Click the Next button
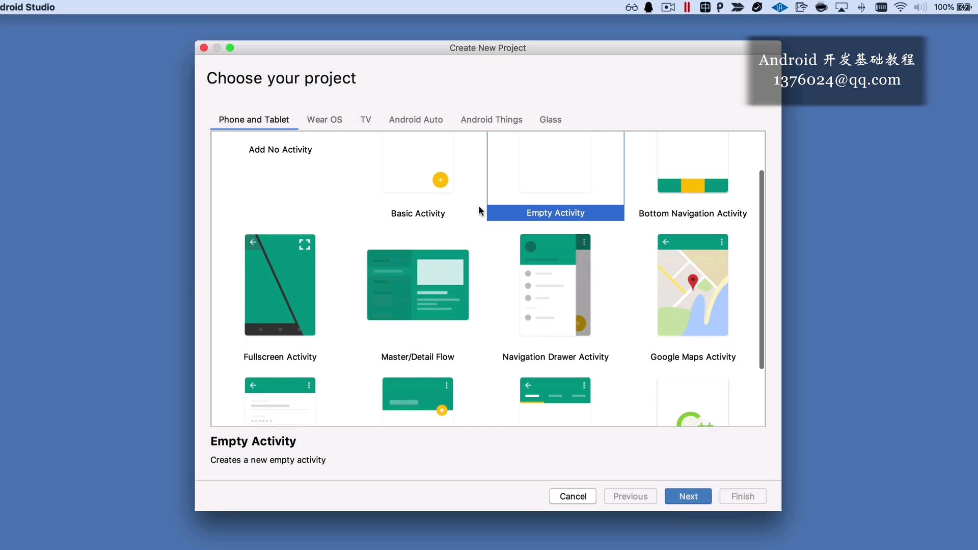Image resolution: width=978 pixels, height=550 pixels. [688, 496]
